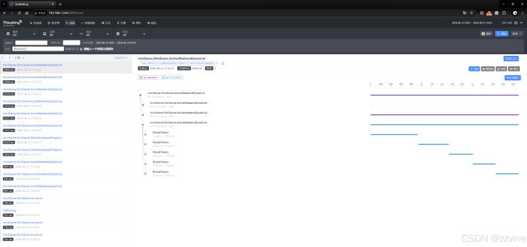The height and width of the screenshot is (247, 527).
Task: Open the second item in the SkyWalking nav bar
Action: (54, 23)
